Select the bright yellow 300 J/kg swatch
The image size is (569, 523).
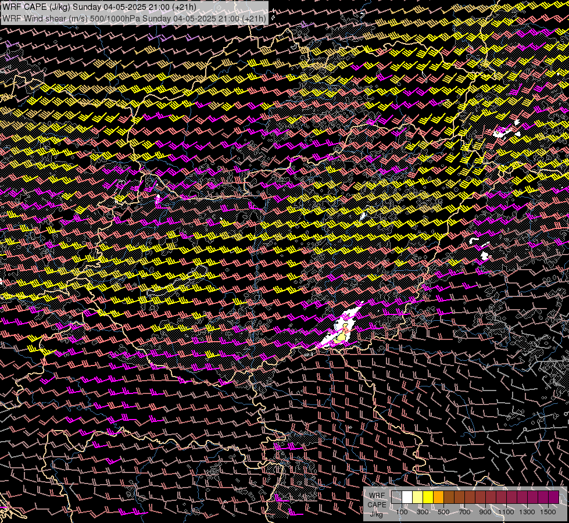pos(428,497)
